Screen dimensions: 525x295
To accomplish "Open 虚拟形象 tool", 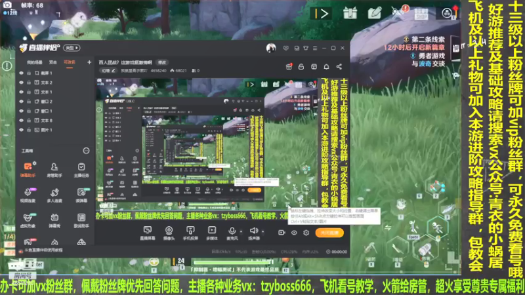I will click(28, 220).
